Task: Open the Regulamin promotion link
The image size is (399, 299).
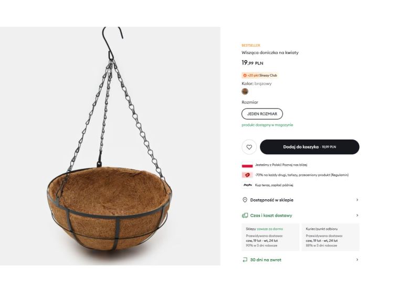Action: (339, 175)
